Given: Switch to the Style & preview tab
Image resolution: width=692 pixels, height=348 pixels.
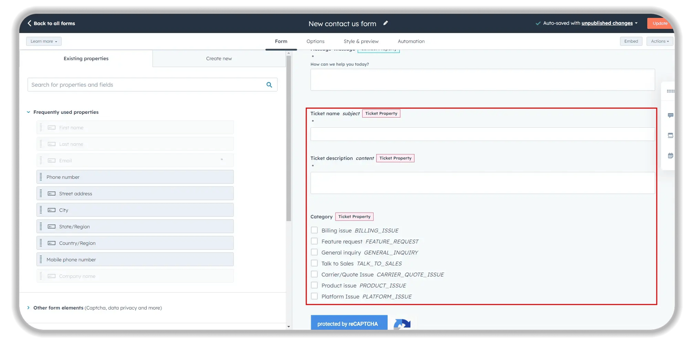Looking at the screenshot, I should [x=361, y=41].
